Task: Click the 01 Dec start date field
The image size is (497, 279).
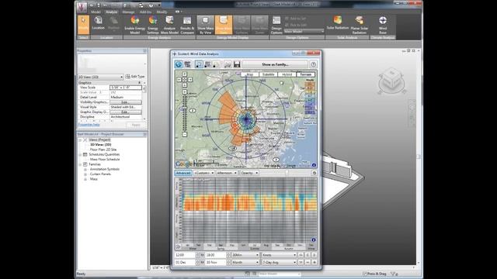Action: pos(185,262)
